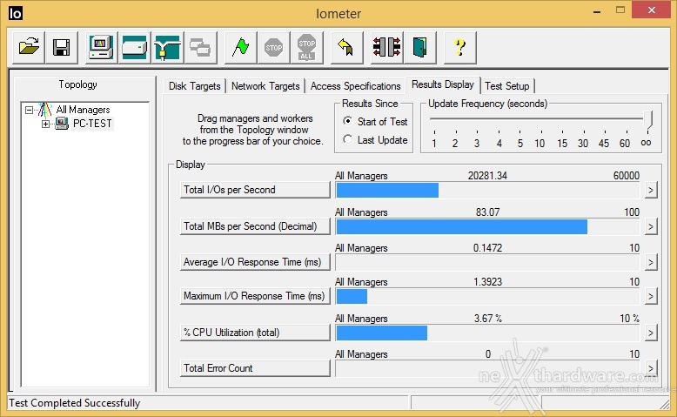Viewport: 677px width, 417px height.
Task: Switch to Network Targets tab
Action: 265,86
